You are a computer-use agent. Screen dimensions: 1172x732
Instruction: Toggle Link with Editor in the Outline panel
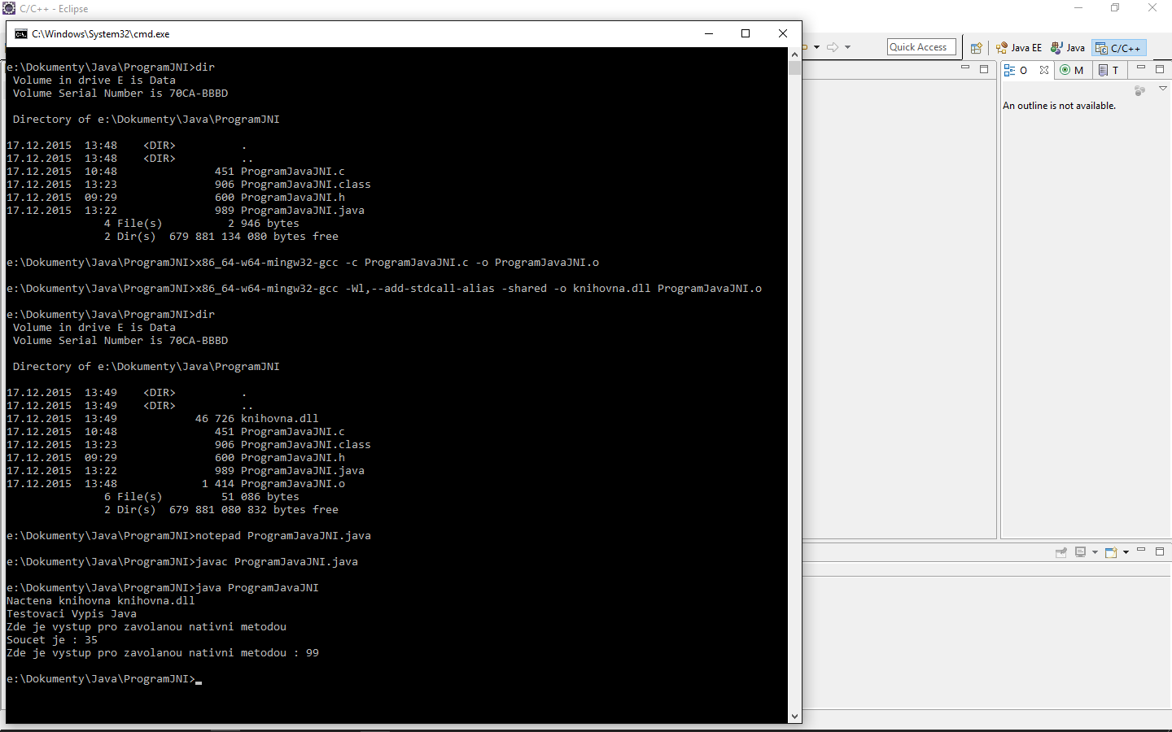click(1139, 91)
